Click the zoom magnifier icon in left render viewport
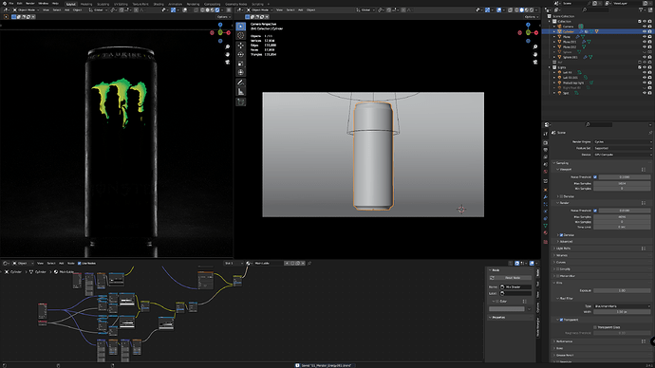This screenshot has width=655, height=368. 227,46
